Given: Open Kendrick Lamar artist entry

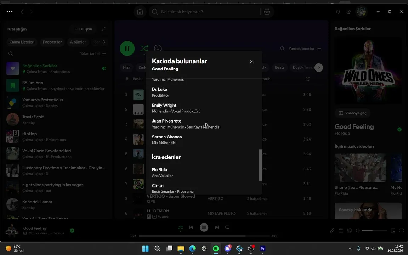Looking at the screenshot, I should [57, 204].
